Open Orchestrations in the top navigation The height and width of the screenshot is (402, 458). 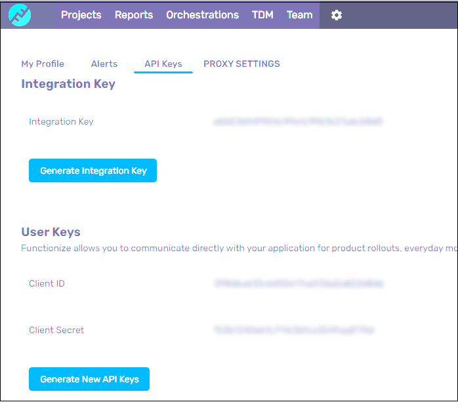point(202,15)
